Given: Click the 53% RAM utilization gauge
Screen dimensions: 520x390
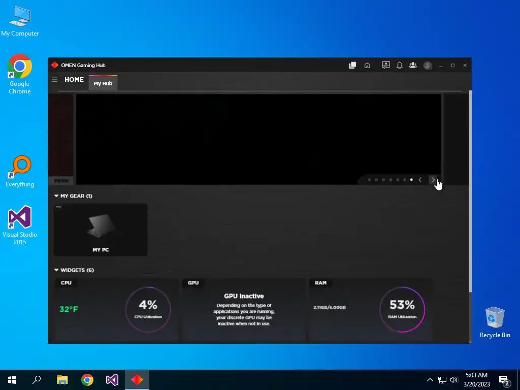Looking at the screenshot, I should coord(402,309).
